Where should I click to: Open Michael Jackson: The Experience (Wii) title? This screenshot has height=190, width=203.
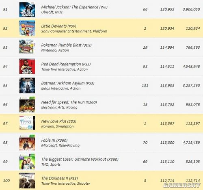(x=74, y=7)
